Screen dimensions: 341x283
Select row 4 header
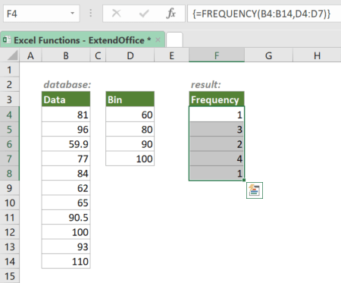tap(10, 115)
